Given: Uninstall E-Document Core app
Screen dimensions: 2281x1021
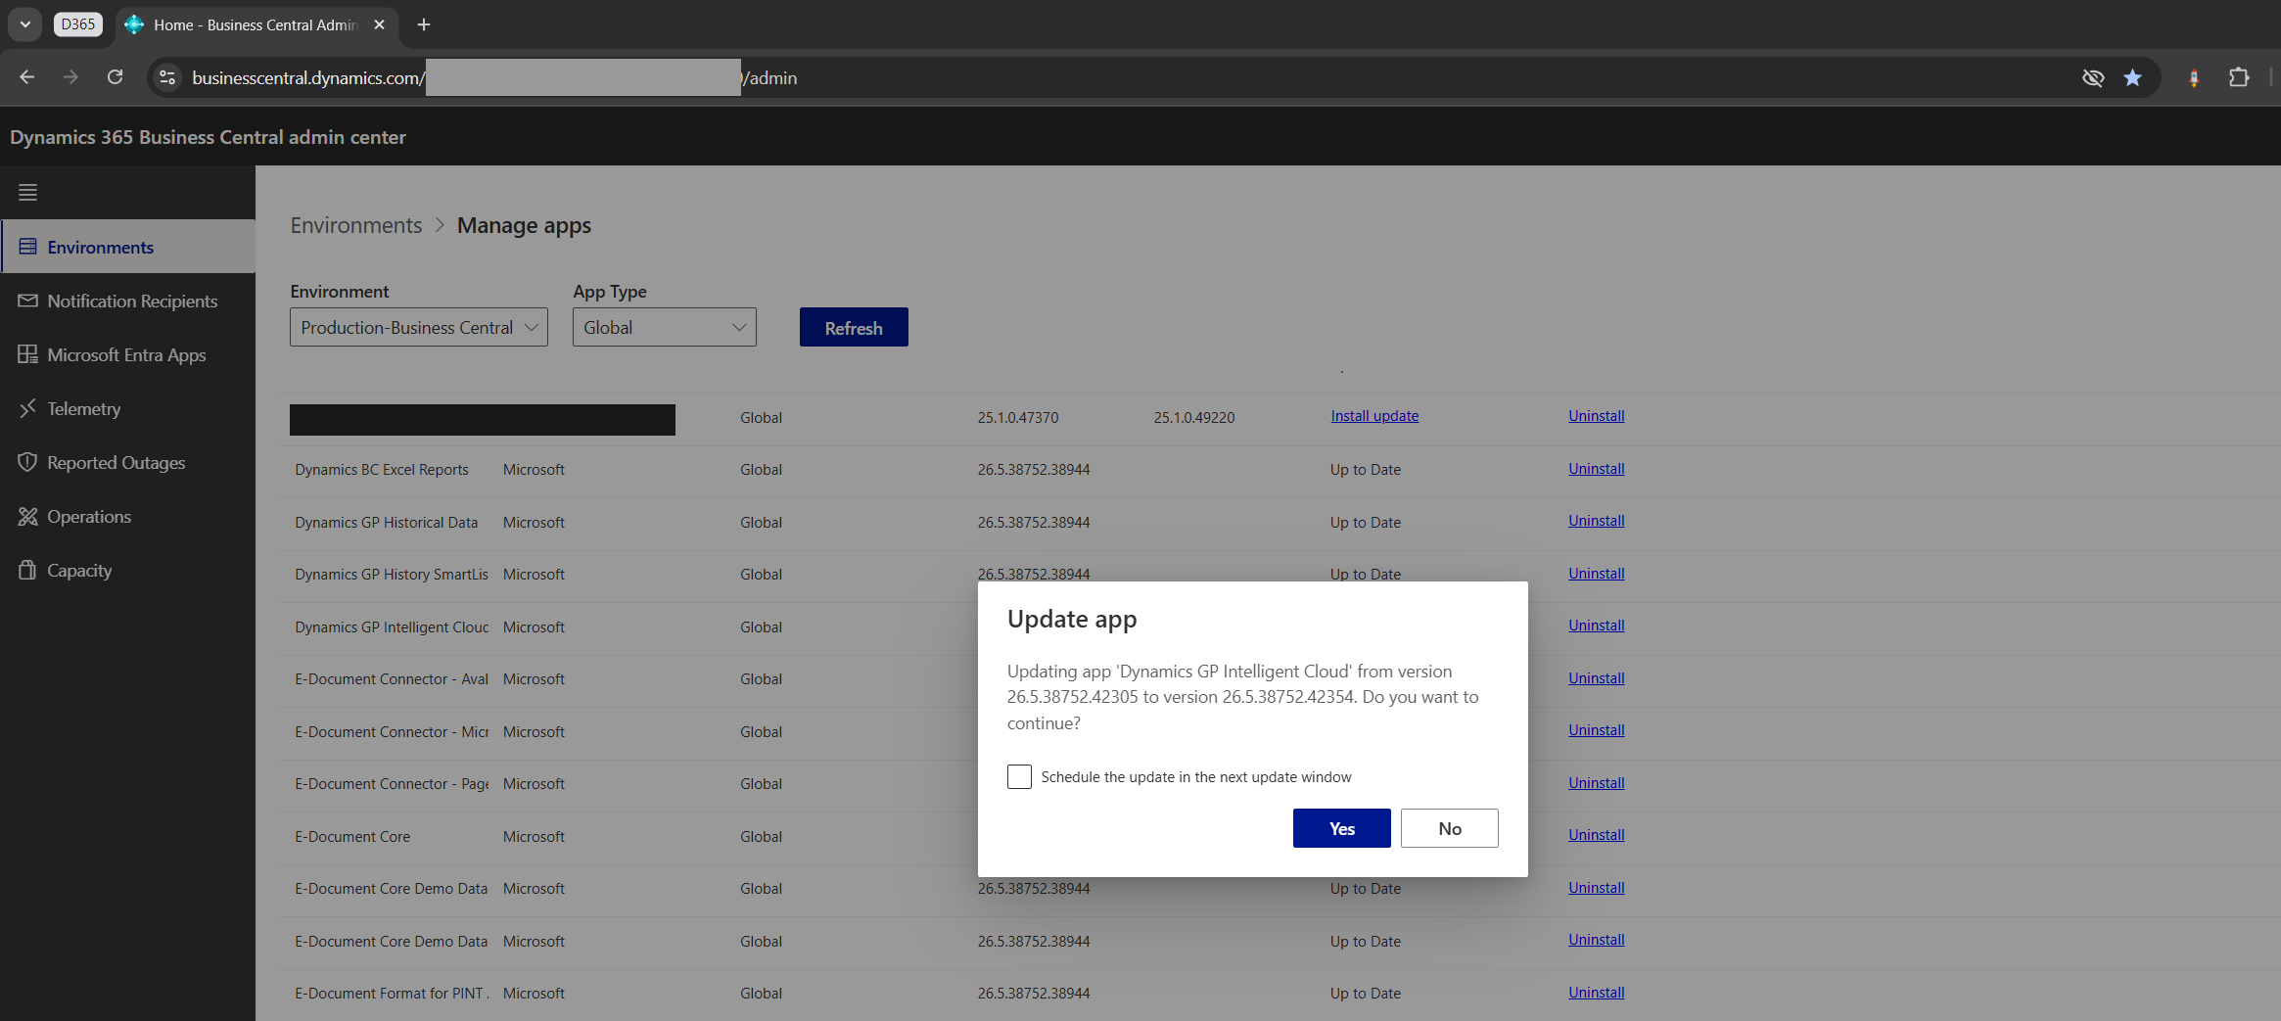Looking at the screenshot, I should coord(1597,835).
